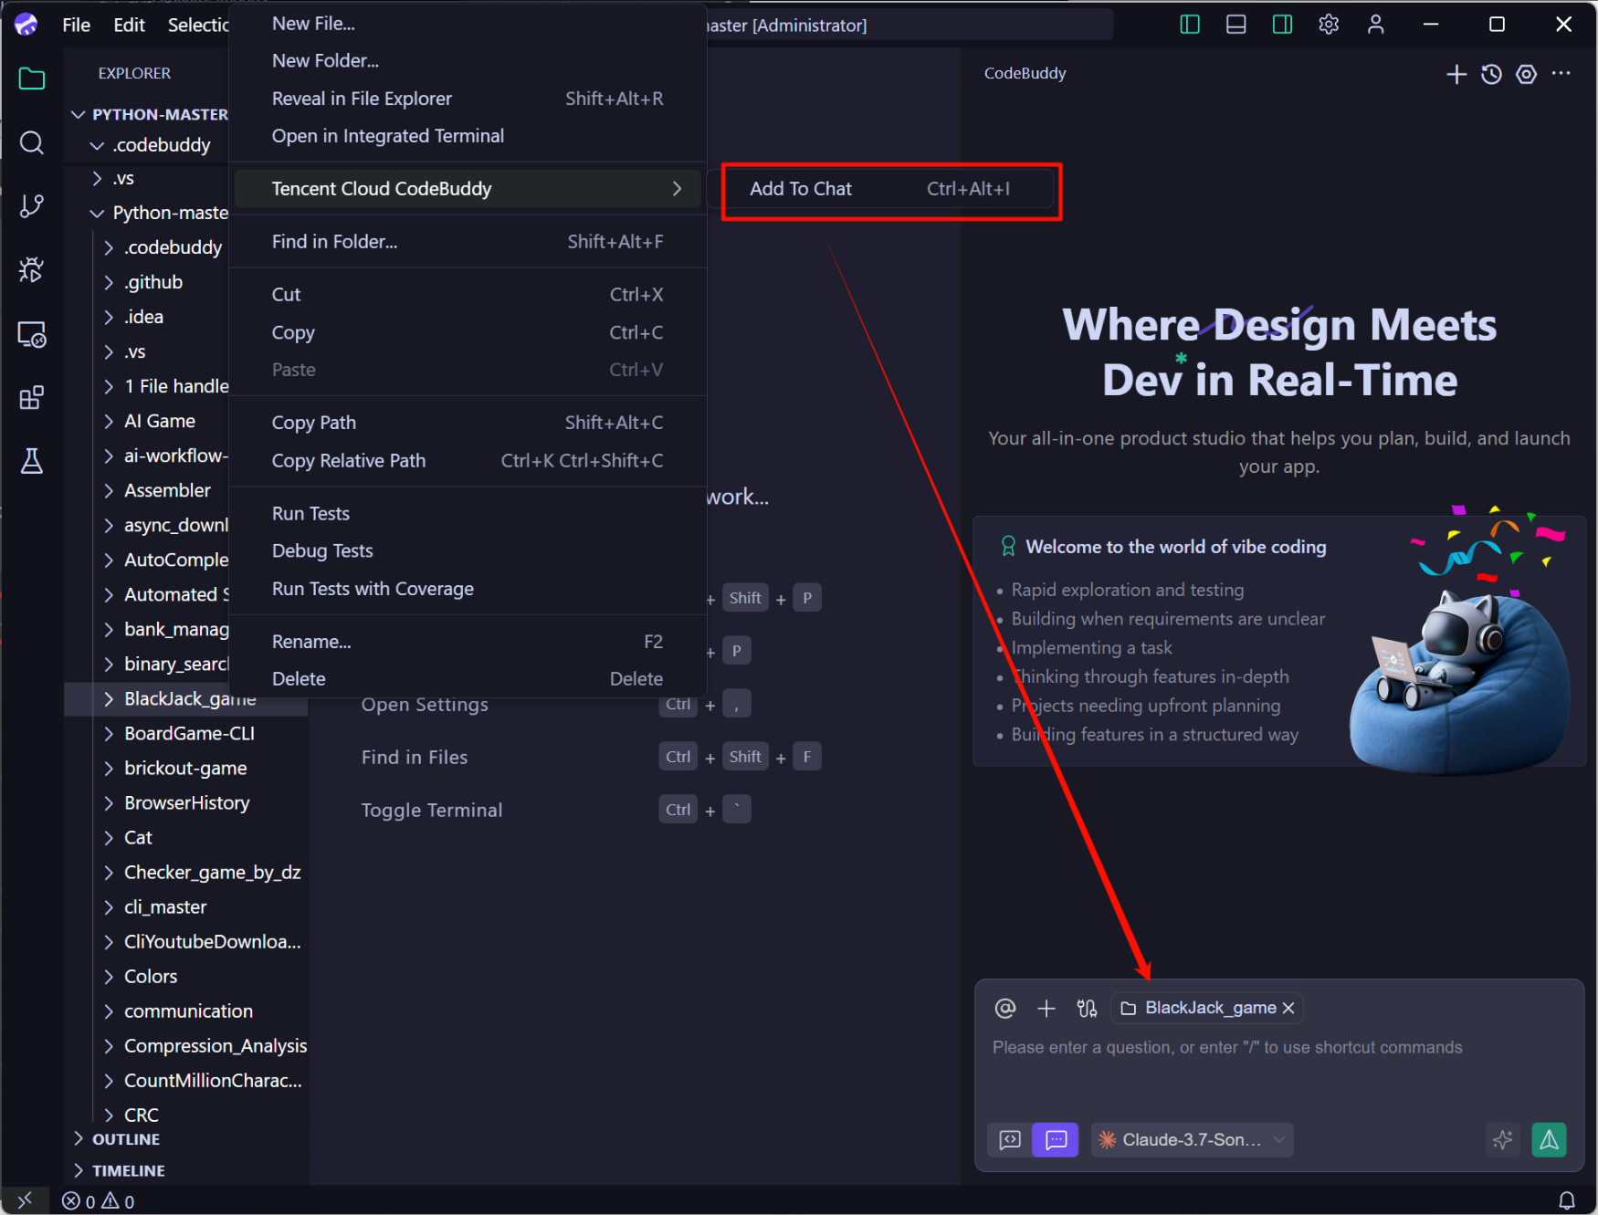This screenshot has height=1215, width=1598.
Task: Open the Extensions view icon
Action: [32, 398]
